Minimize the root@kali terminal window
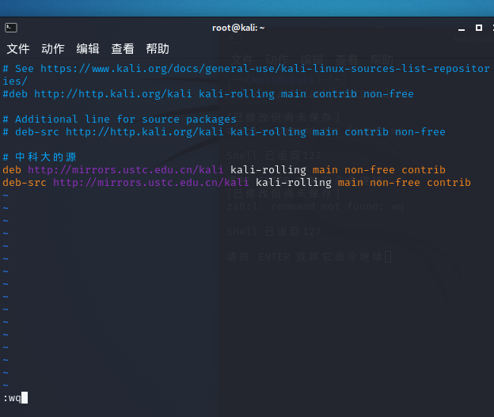The width and height of the screenshot is (494, 417). (x=462, y=28)
